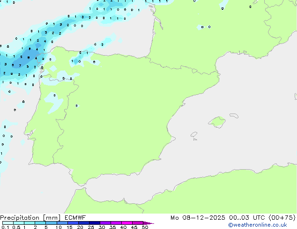Select the legend swatch between 10 and 15

pos(62,223)
